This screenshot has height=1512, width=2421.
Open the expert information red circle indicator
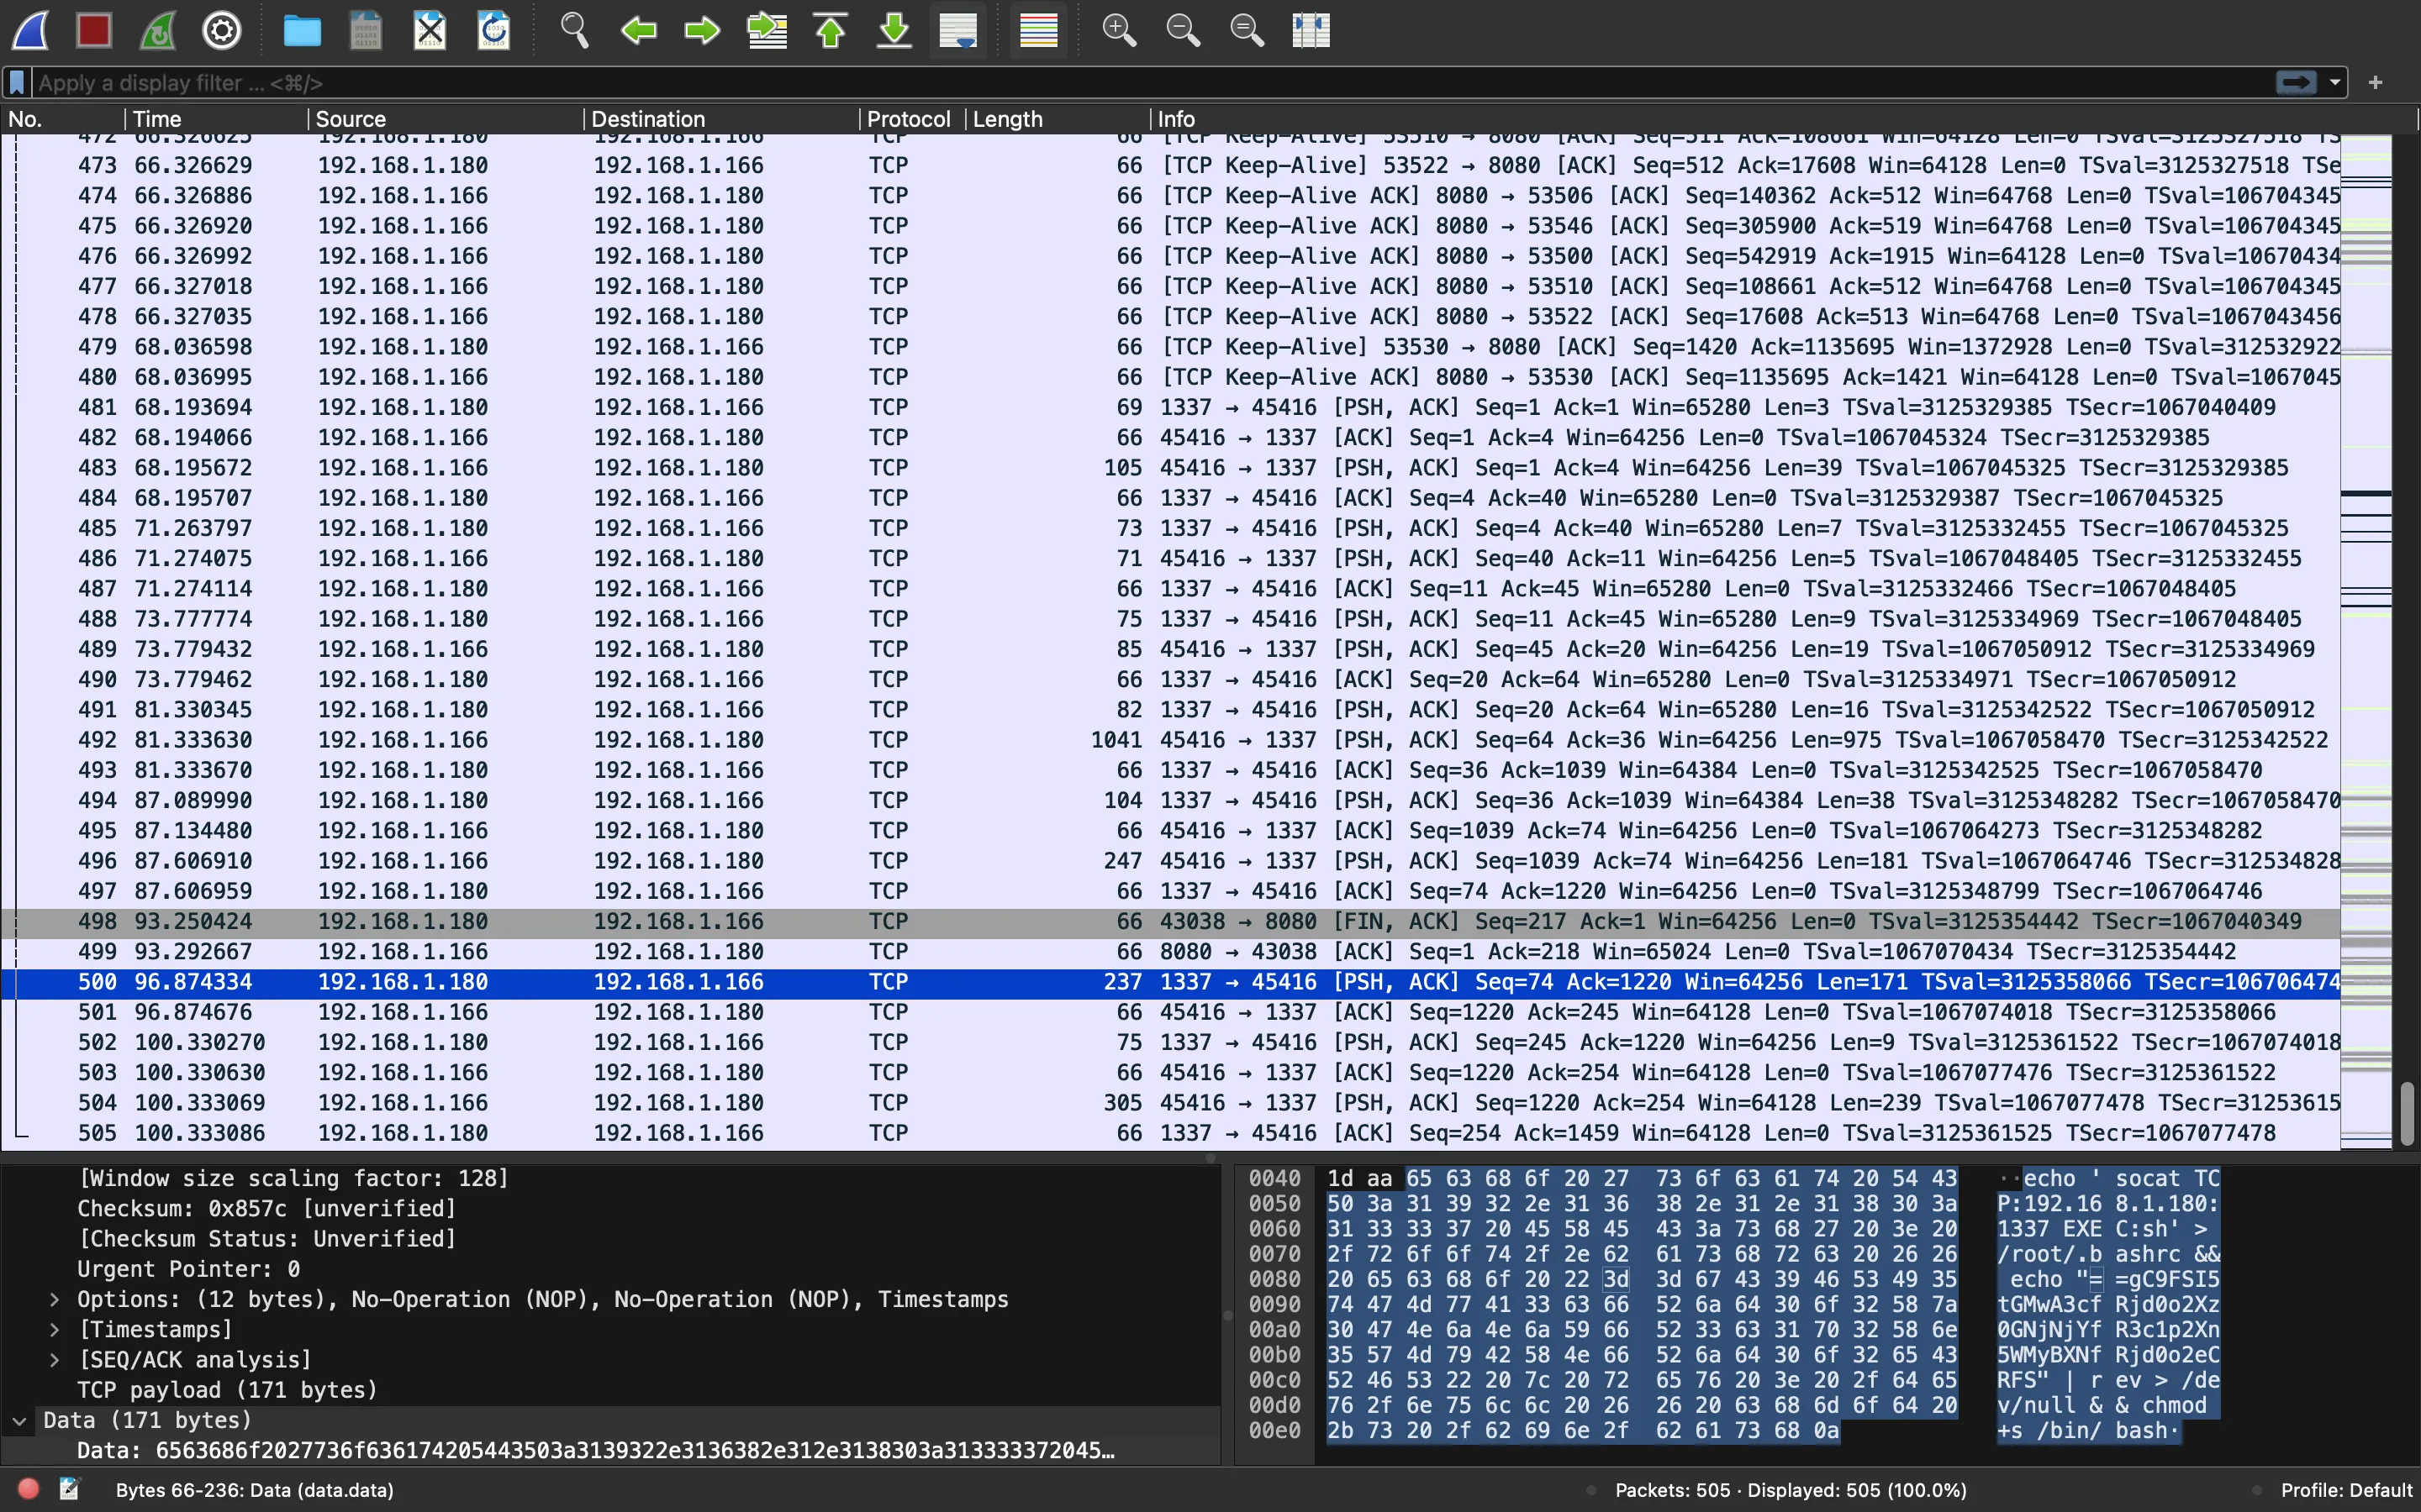tap(28, 1489)
